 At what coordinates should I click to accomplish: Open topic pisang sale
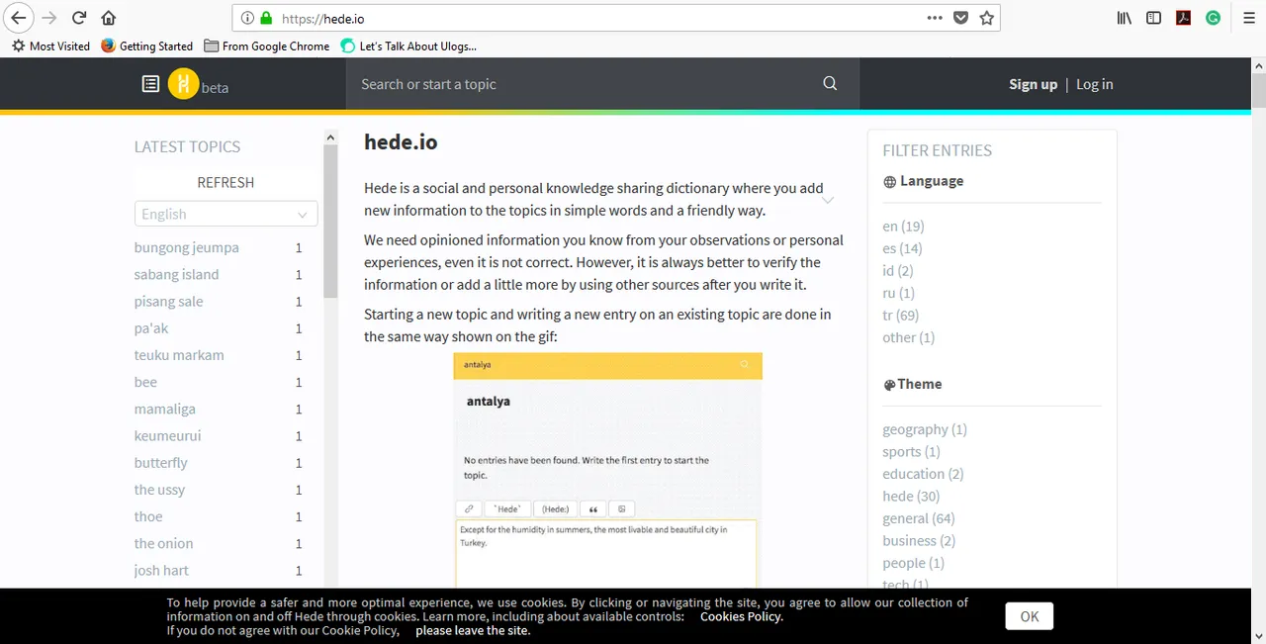pyautogui.click(x=169, y=301)
